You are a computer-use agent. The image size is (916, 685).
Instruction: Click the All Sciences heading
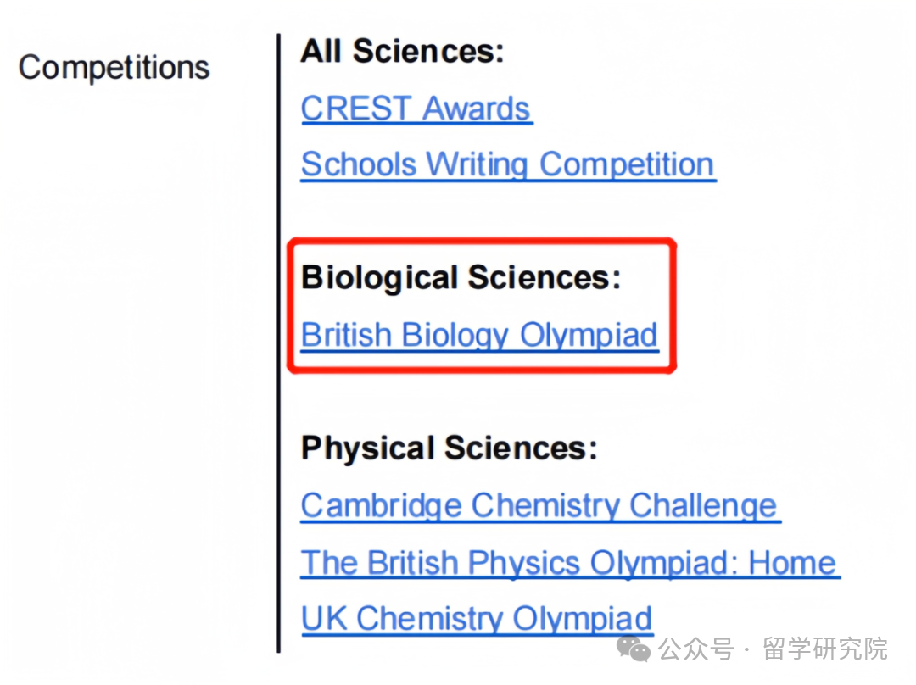pyautogui.click(x=402, y=52)
